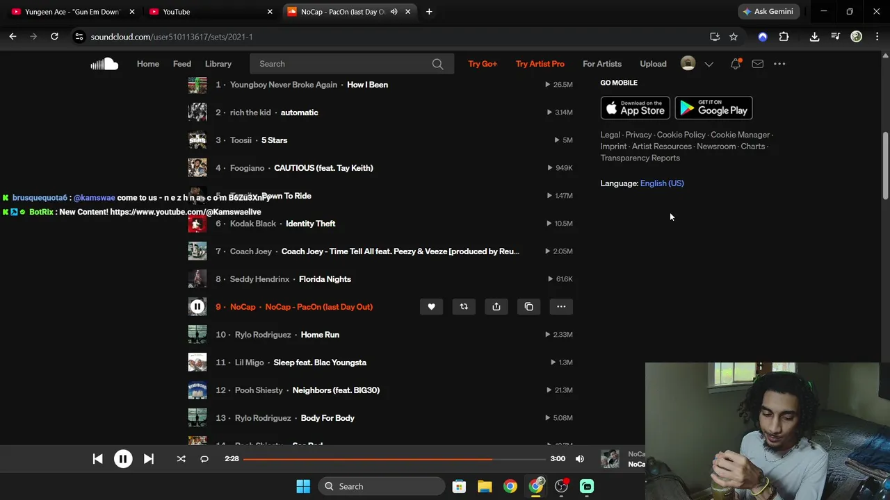Open Microsoft Store from taskbar
This screenshot has height=500, width=890.
459,487
